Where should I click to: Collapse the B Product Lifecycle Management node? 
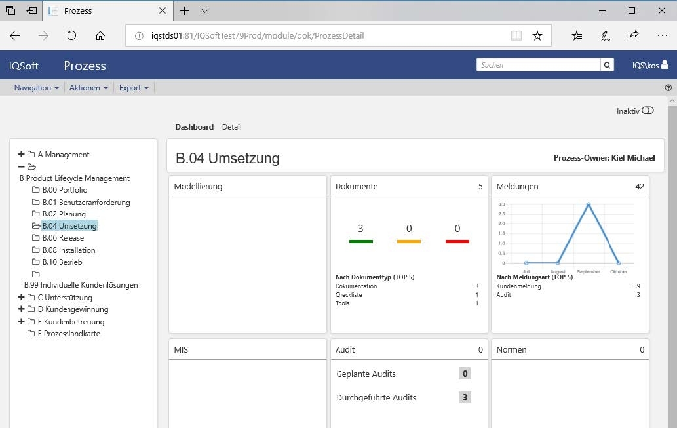[x=22, y=166]
